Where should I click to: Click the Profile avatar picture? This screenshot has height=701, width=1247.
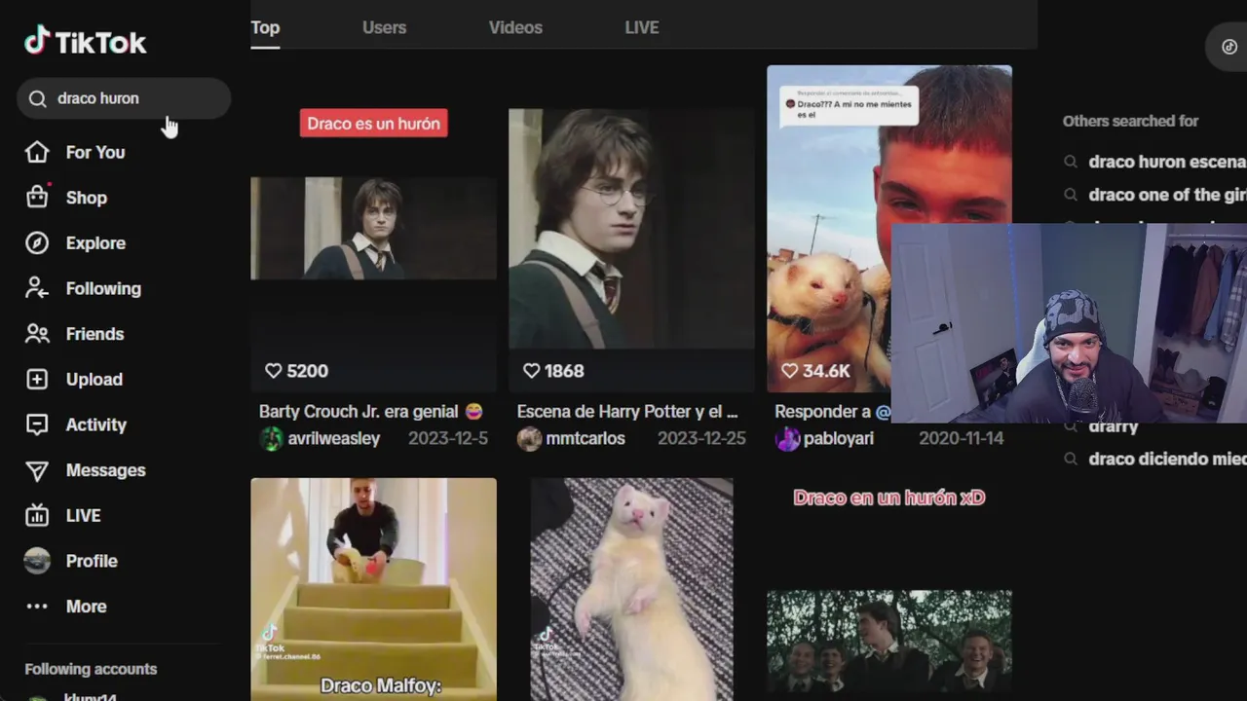[37, 561]
